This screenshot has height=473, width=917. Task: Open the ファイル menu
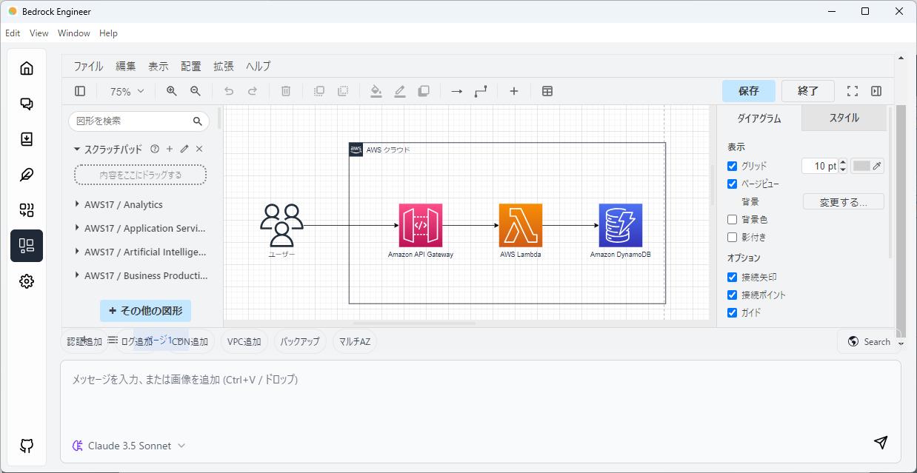pos(88,66)
